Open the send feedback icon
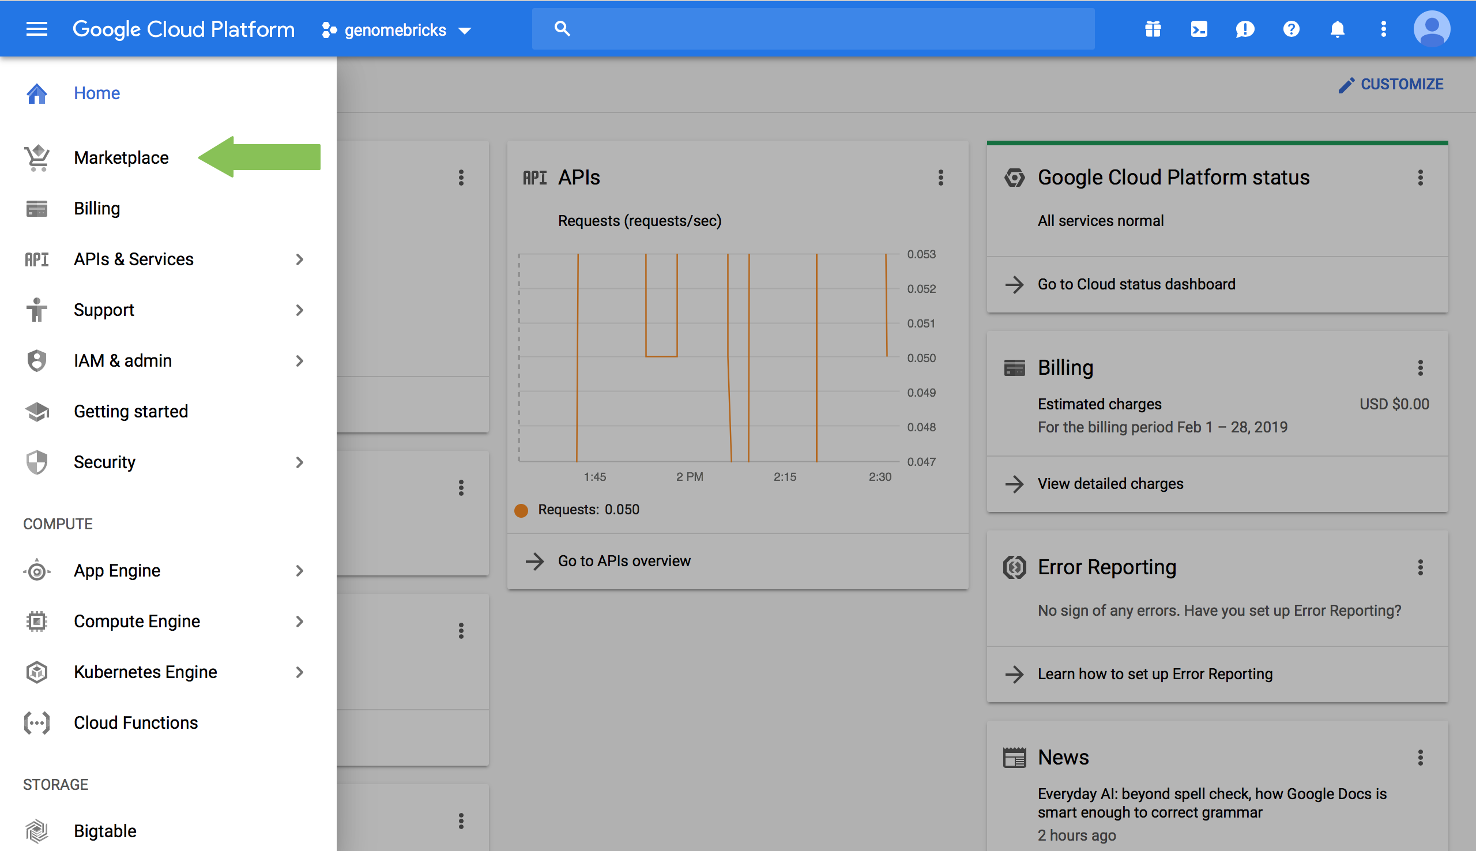 coord(1245,29)
